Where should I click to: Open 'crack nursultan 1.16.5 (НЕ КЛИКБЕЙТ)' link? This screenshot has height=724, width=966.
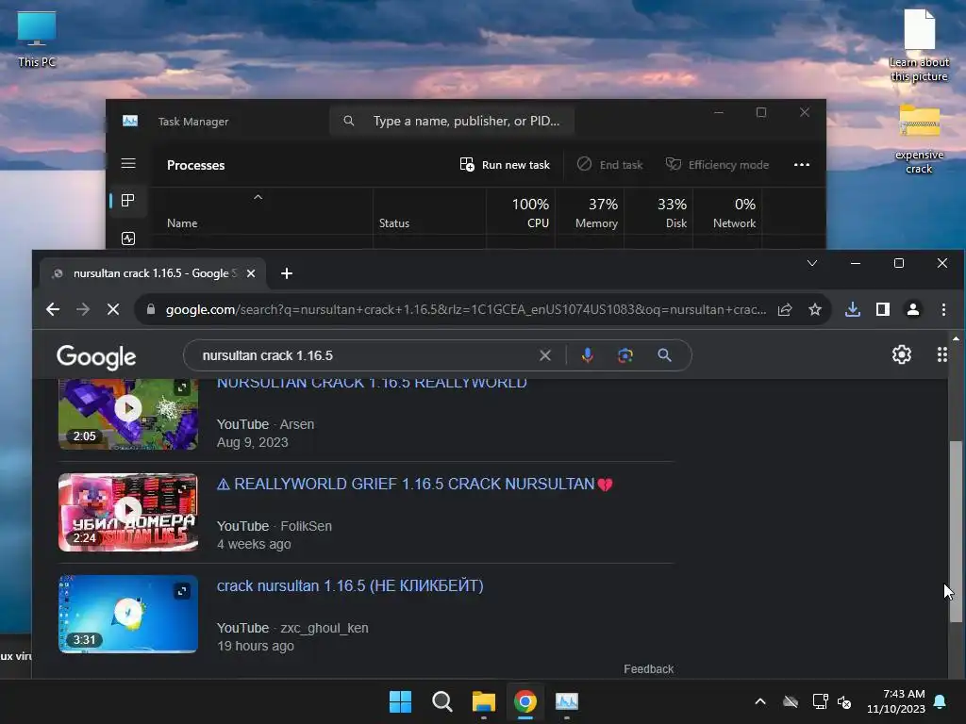(x=350, y=585)
